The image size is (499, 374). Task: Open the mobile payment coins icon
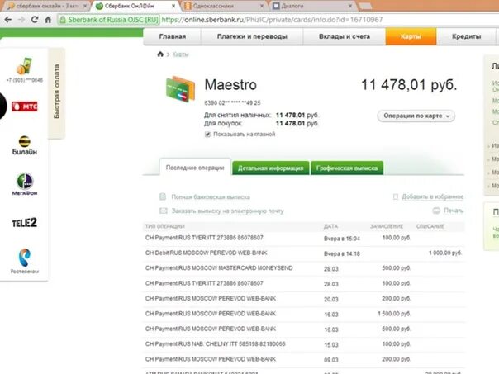pyautogui.click(x=24, y=65)
